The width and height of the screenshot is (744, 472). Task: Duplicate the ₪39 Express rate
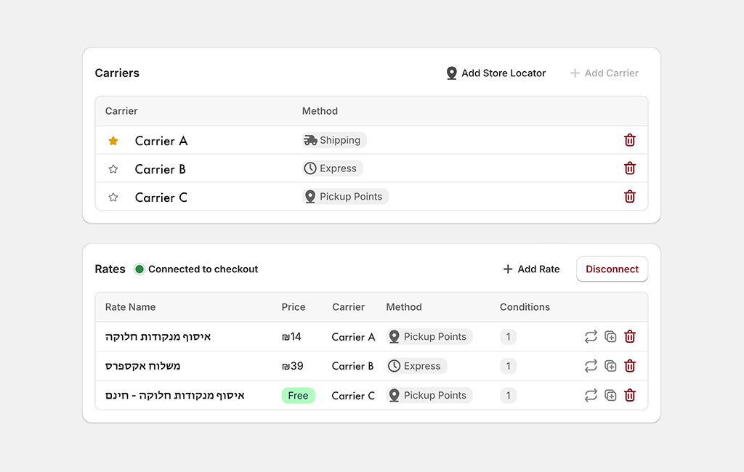coord(610,366)
